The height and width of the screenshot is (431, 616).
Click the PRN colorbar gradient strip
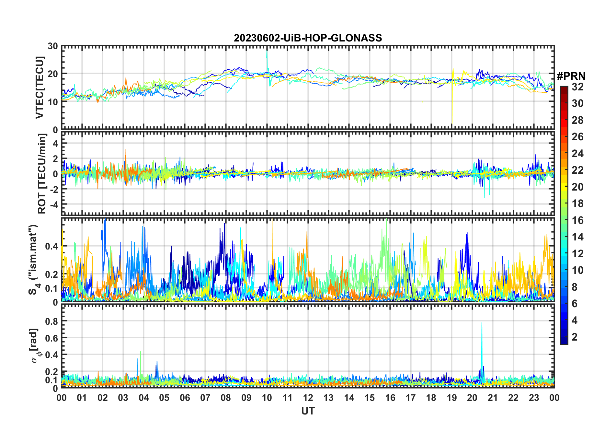pos(564,215)
